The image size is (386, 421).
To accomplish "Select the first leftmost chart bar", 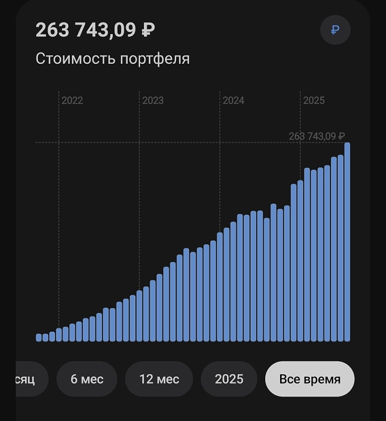I will pos(39,337).
